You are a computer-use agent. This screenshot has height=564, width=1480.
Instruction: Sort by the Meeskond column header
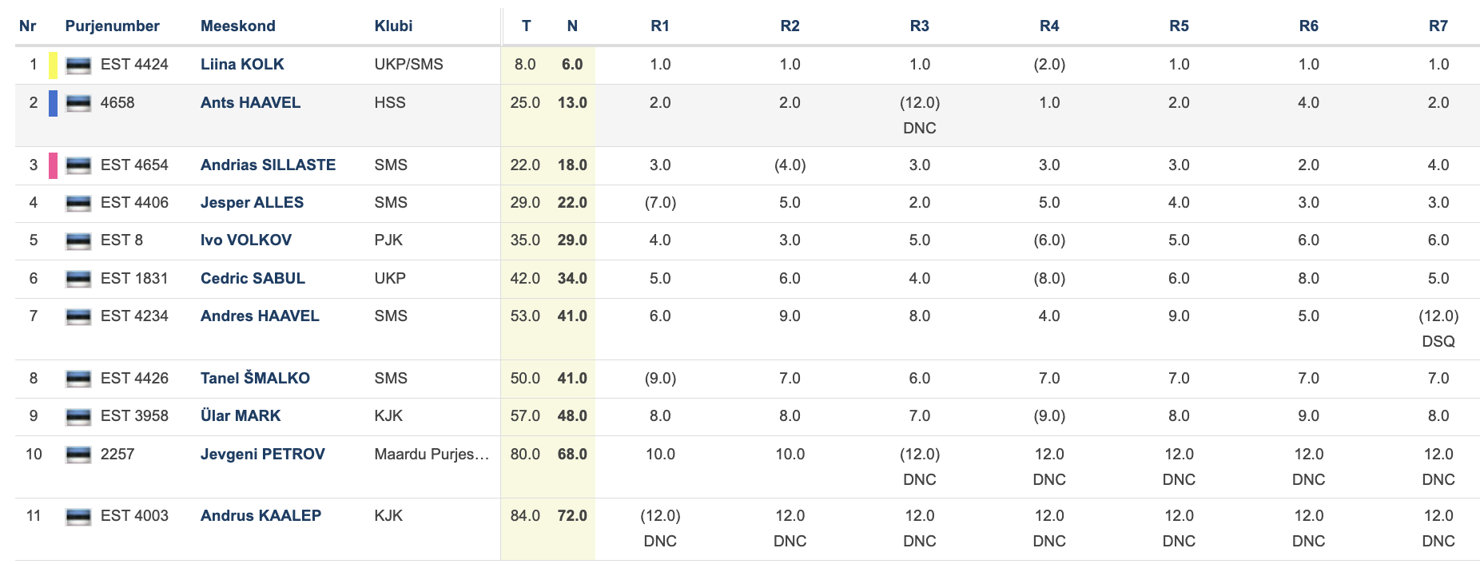pos(238,26)
